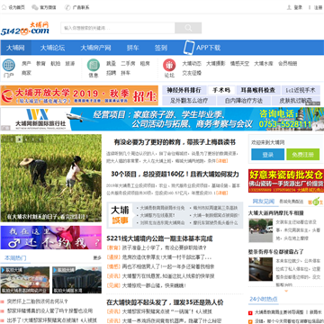Image resolution: width=324 pixels, height=324 pixels.
Task: Open the 旅游 link under 门户
Action: coord(70,64)
